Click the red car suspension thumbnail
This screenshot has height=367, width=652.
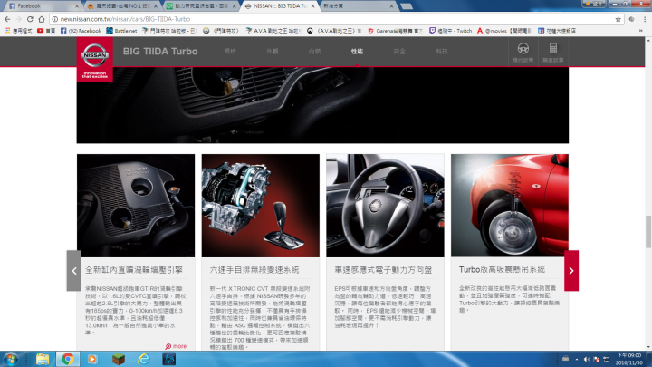pos(510,206)
